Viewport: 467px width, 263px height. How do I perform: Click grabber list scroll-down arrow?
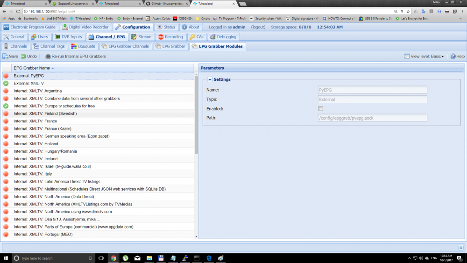coord(196,236)
